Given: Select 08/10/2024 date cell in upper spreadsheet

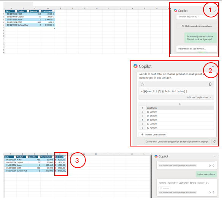Looking at the screenshot, I should point(11,14).
